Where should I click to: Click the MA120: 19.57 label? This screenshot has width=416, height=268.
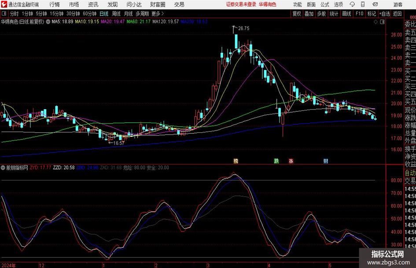coord(166,22)
